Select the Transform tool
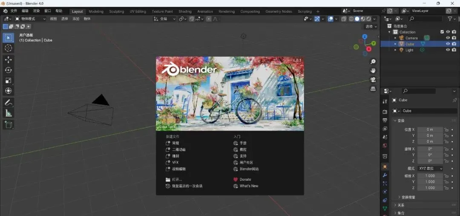460x216 pixels. 8,91
